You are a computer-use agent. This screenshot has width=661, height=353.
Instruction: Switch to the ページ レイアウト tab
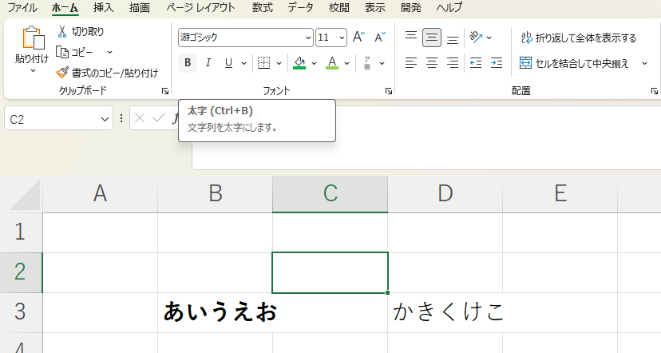tap(200, 8)
